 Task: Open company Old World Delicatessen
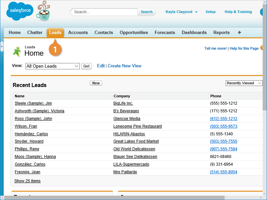point(135,149)
